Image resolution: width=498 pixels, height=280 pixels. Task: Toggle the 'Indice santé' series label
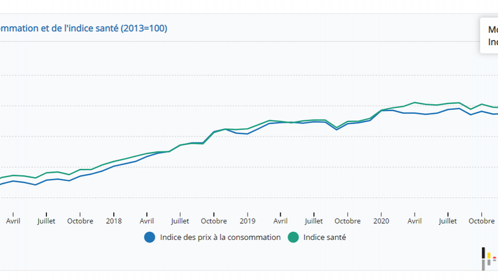coord(324,237)
